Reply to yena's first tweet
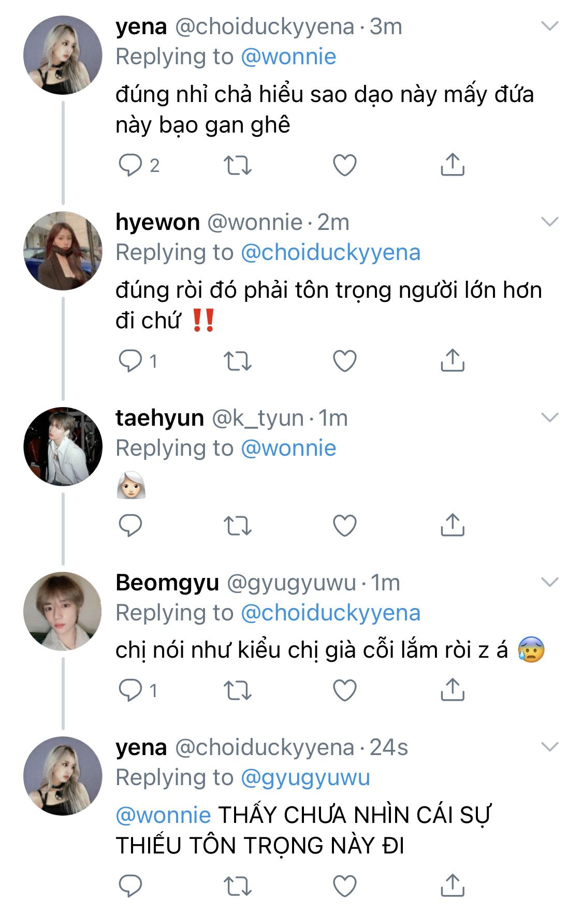 pyautogui.click(x=130, y=165)
